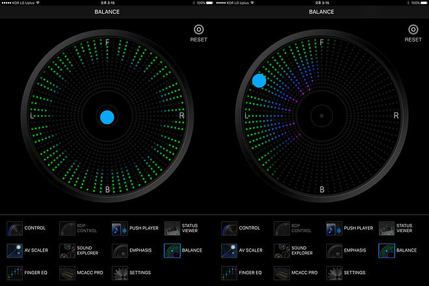Click the BALANCE title in left screen
Viewport: 429px width, 286px height.
pyautogui.click(x=107, y=12)
